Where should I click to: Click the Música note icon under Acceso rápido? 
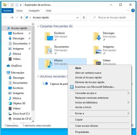click(x=10, y=54)
